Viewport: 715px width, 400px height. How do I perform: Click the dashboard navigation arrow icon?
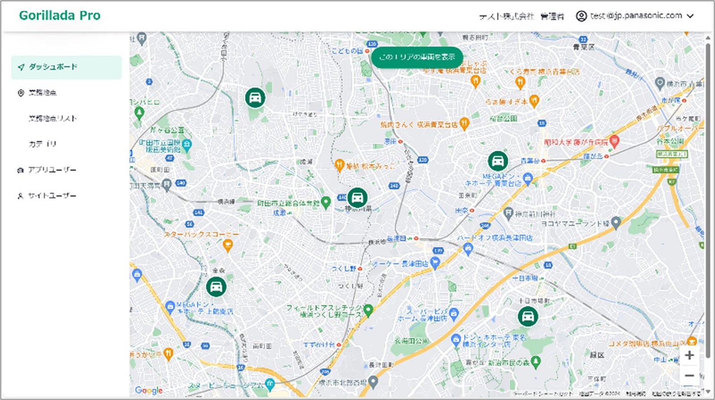point(21,67)
